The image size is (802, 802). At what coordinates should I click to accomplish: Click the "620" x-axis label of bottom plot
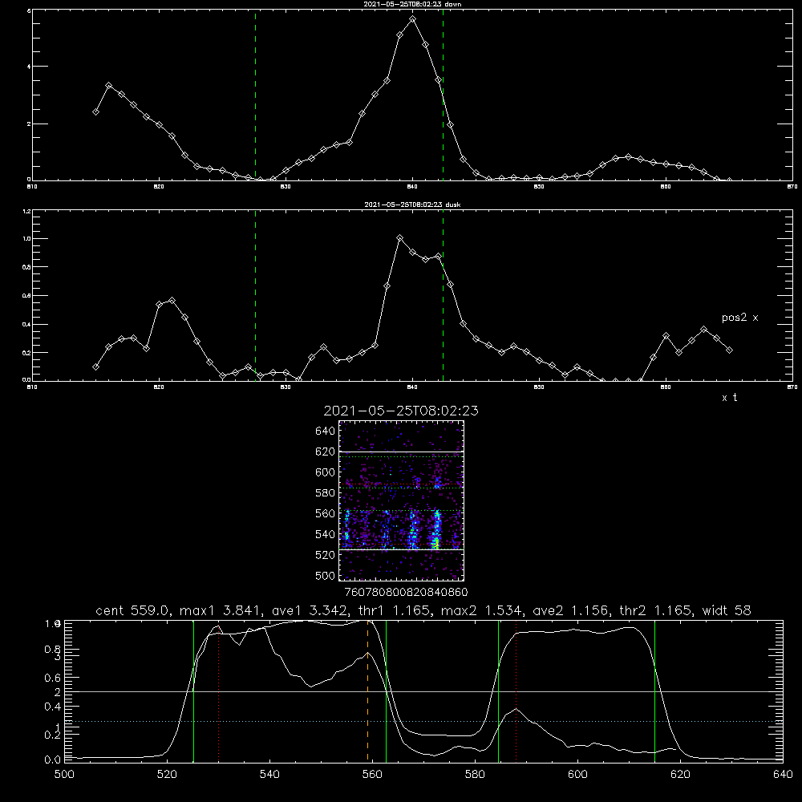pyautogui.click(x=680, y=775)
